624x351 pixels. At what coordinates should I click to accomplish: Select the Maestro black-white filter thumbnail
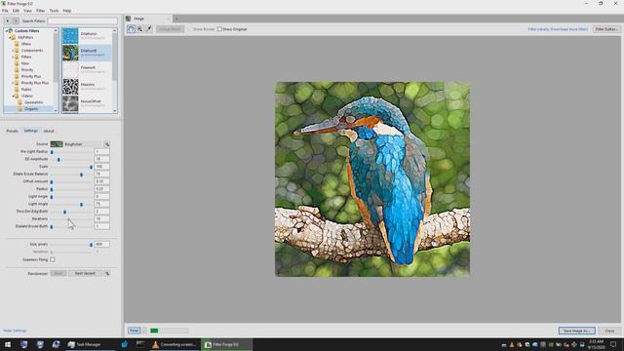click(x=70, y=87)
